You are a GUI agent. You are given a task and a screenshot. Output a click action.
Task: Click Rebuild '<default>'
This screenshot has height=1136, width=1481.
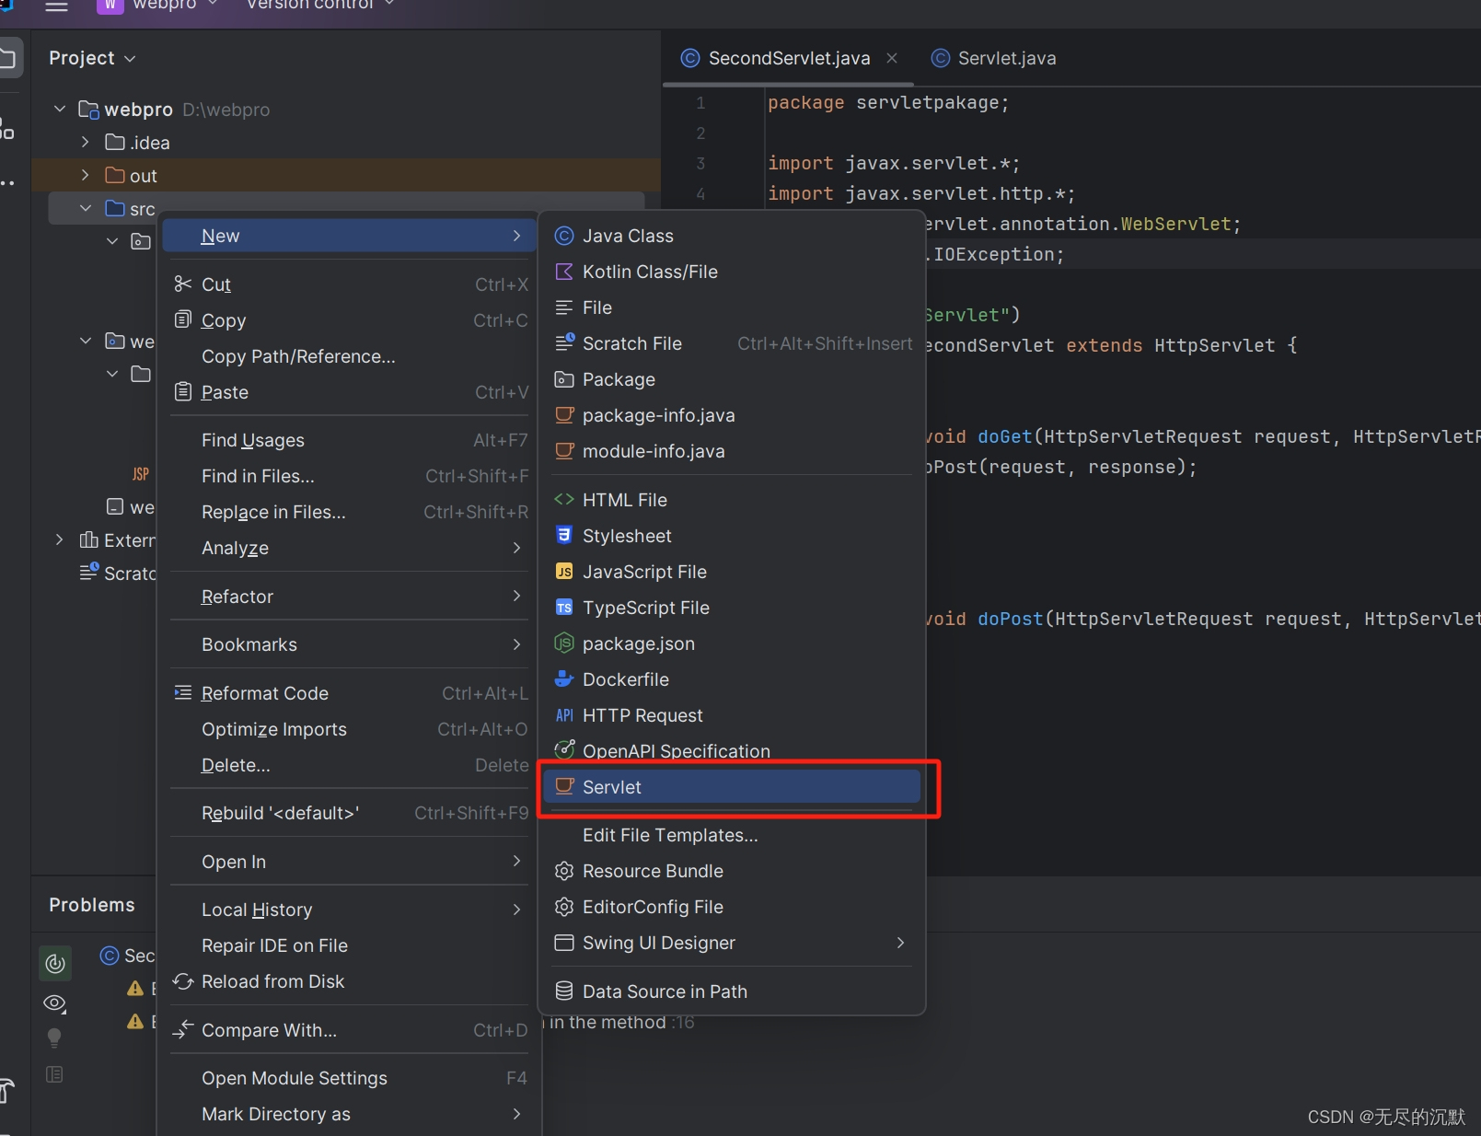point(350,813)
